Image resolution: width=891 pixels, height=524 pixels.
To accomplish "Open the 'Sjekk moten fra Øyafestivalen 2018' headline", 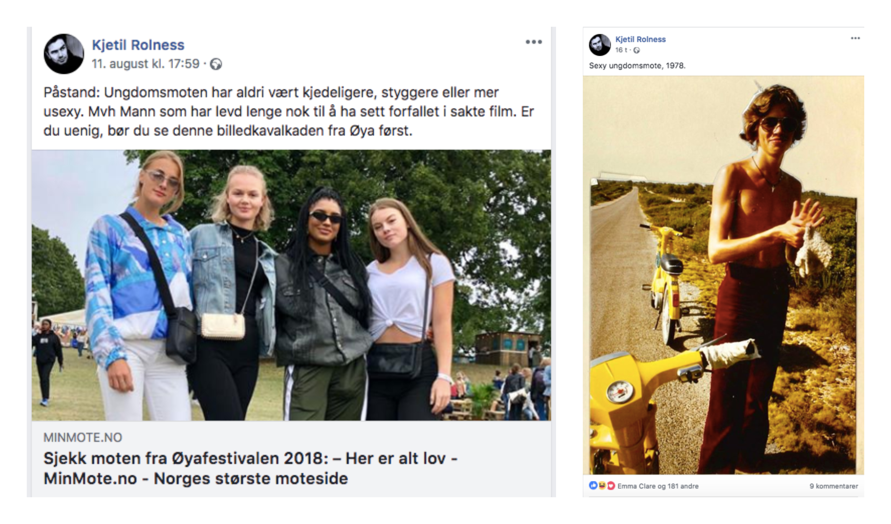I will point(250,469).
